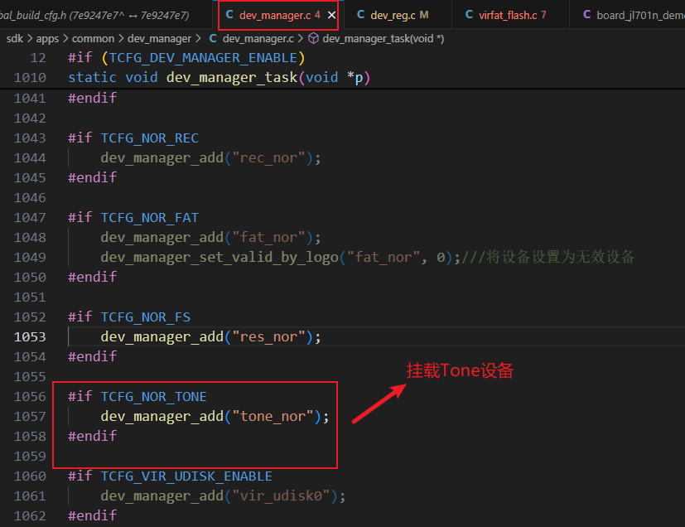
Task: Click the "rec_nor" string on line 1044
Action: click(268, 157)
